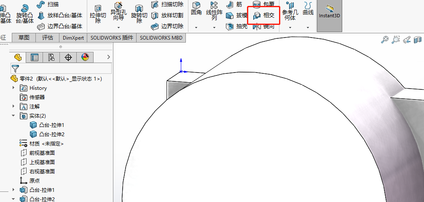Select the 上视基准面 top plane
Image resolution: width=424 pixels, height=202 pixels.
(38, 162)
